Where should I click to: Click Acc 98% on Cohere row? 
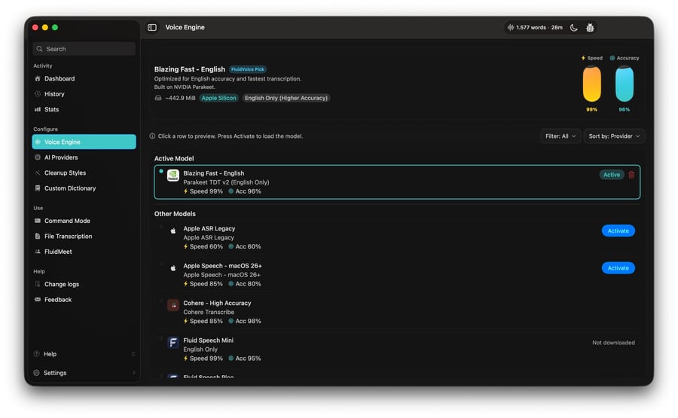click(248, 321)
